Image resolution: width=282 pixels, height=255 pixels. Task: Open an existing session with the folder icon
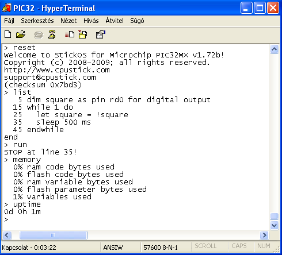click(21, 34)
